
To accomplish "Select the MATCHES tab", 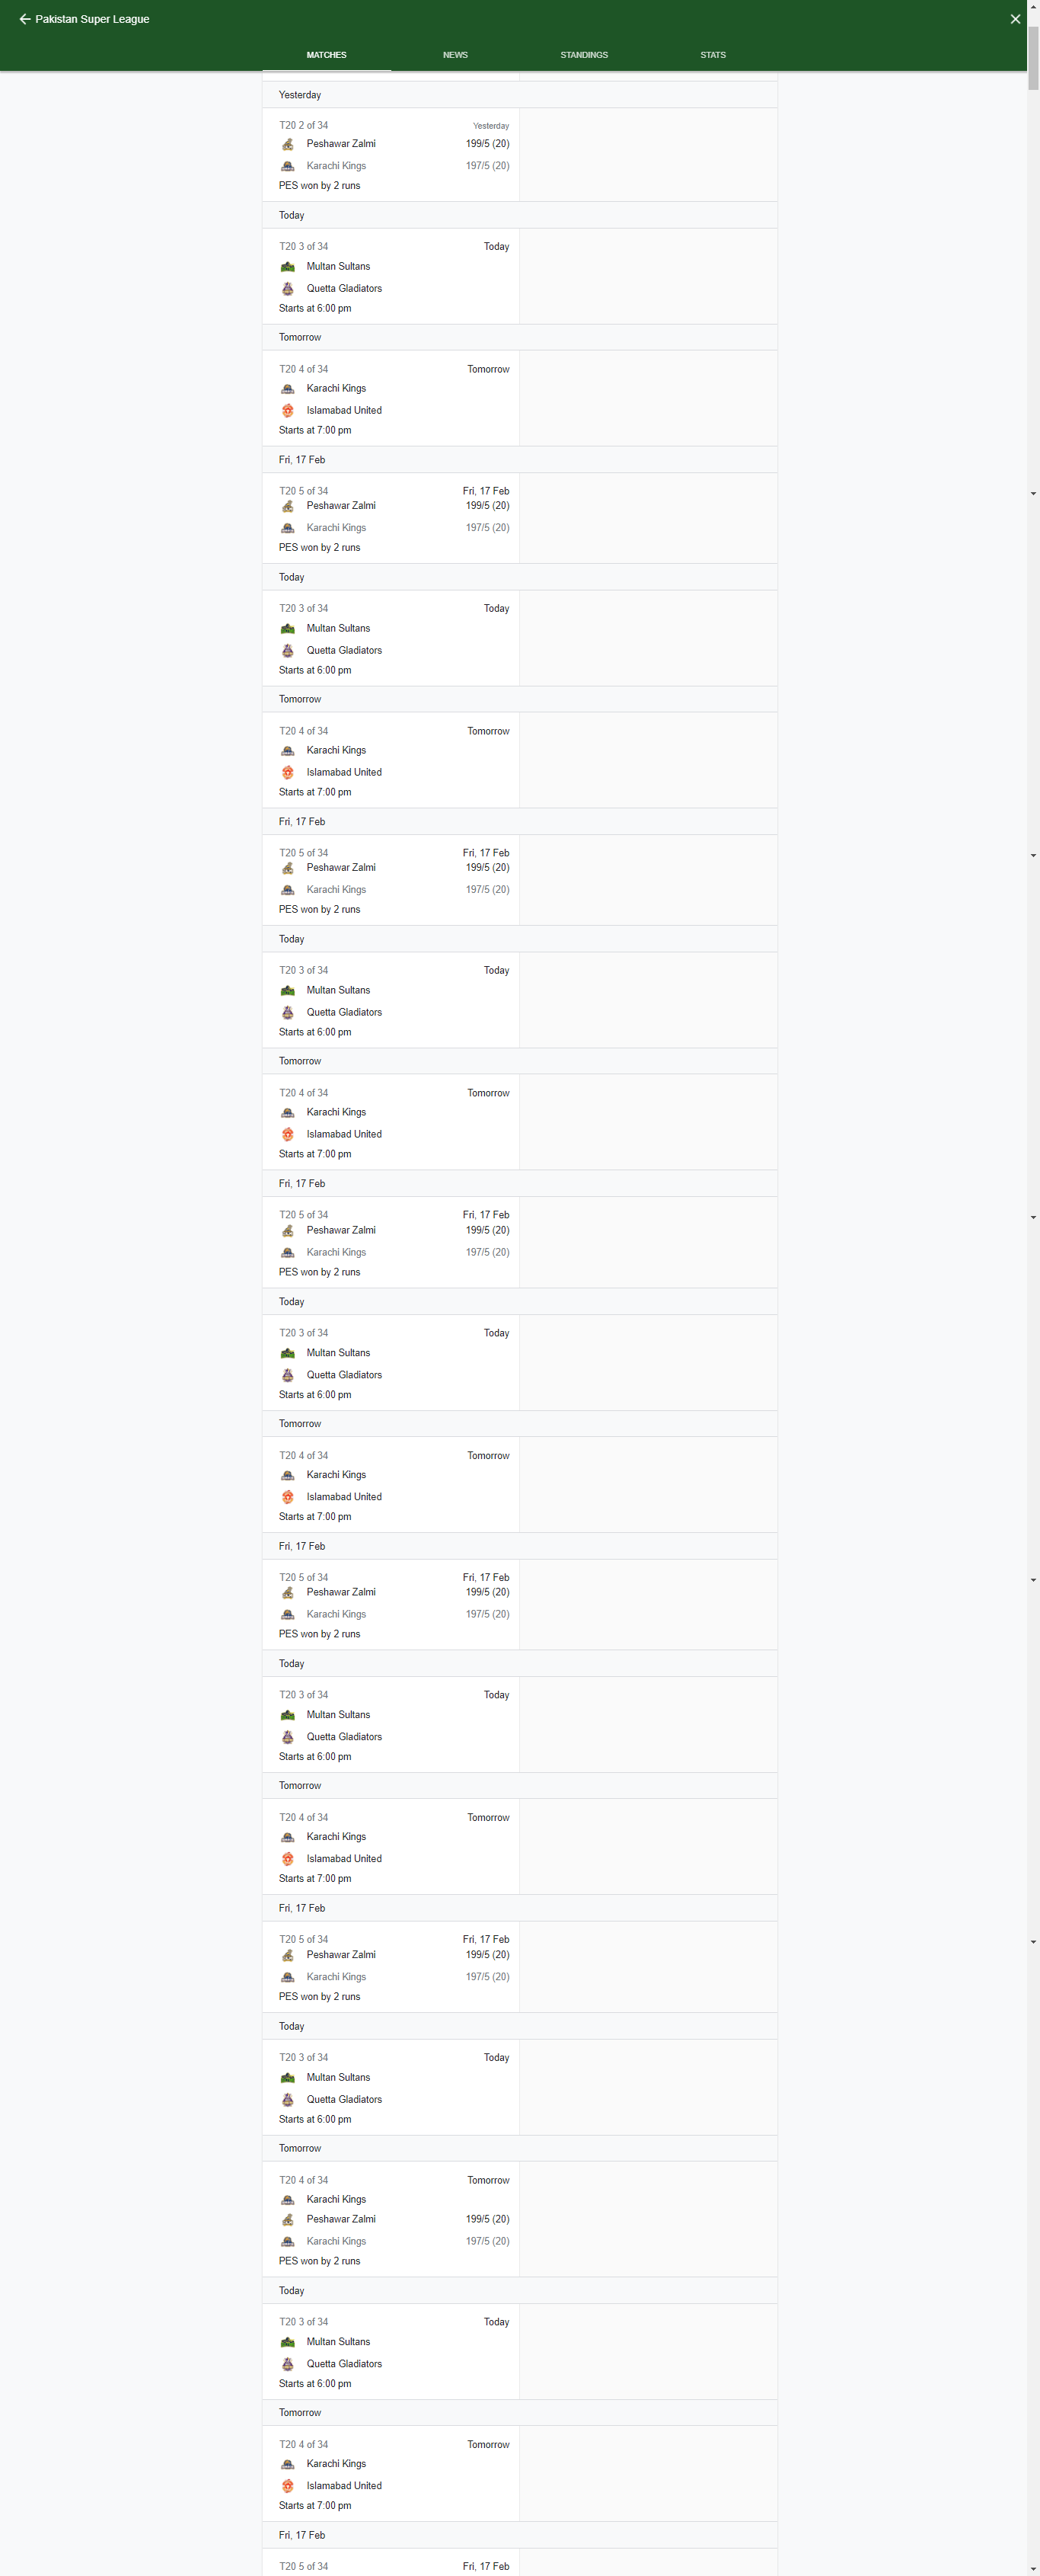I will (327, 55).
